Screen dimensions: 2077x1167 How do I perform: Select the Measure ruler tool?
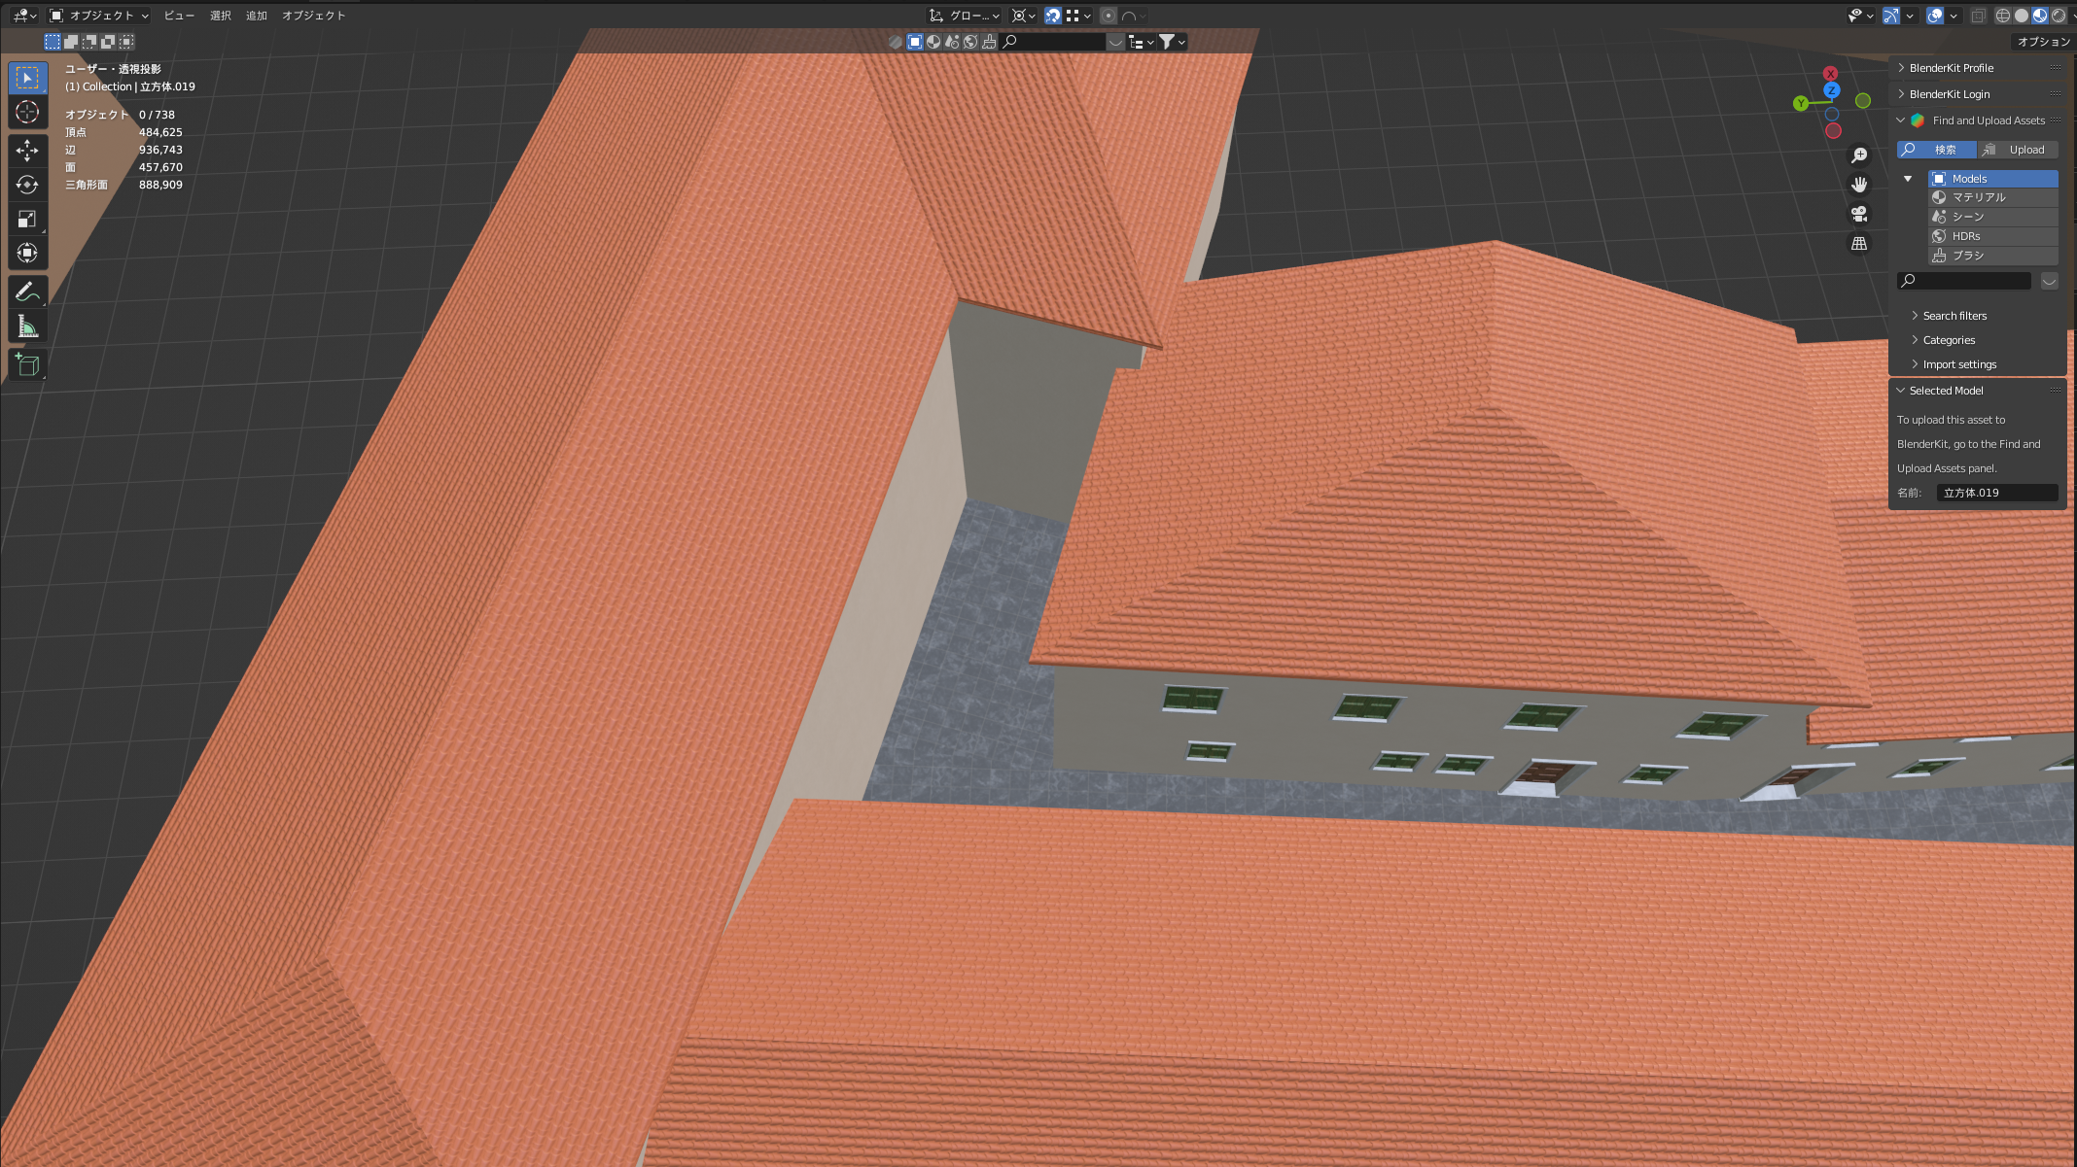coord(27,327)
